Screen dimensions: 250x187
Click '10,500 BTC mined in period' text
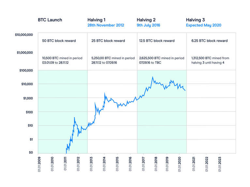pos(62,58)
